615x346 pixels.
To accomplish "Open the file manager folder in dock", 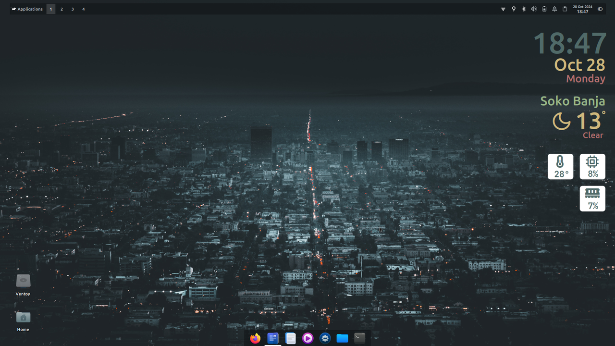I will tap(342, 338).
